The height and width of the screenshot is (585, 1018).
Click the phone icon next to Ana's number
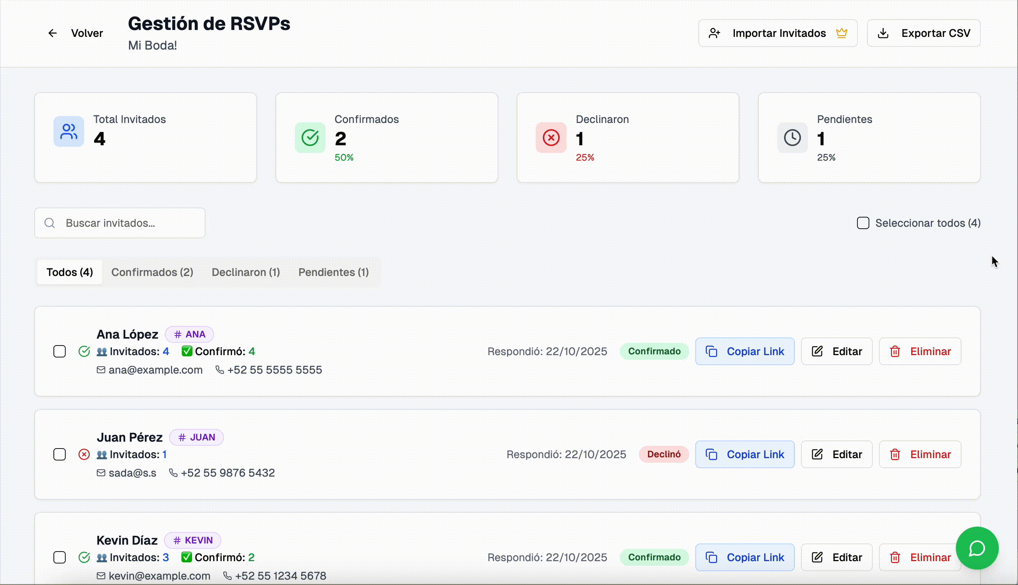(219, 370)
